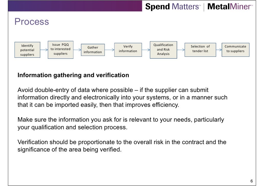Click the arrow after Issue PQQ box

77,50
